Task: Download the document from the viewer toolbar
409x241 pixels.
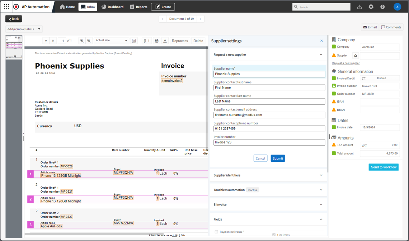Action: [x=165, y=41]
